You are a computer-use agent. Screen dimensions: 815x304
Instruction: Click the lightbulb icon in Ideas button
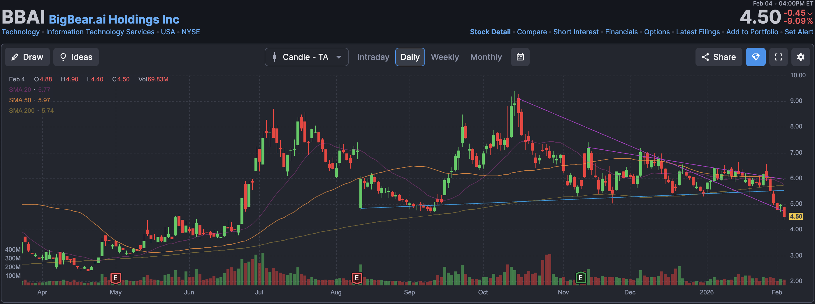click(63, 57)
